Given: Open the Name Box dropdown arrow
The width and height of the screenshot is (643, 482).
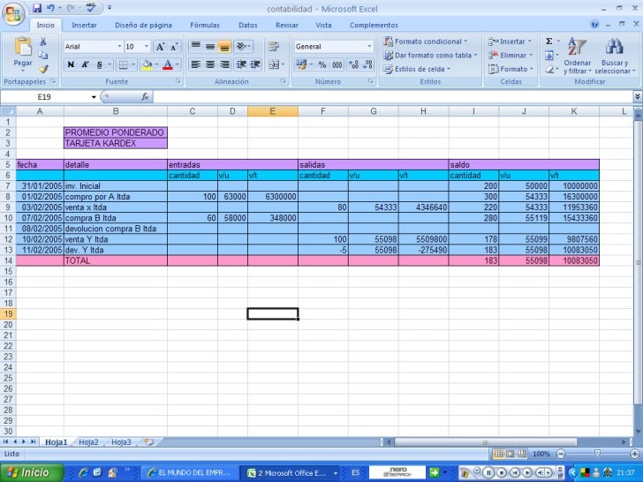Looking at the screenshot, I should (x=94, y=97).
